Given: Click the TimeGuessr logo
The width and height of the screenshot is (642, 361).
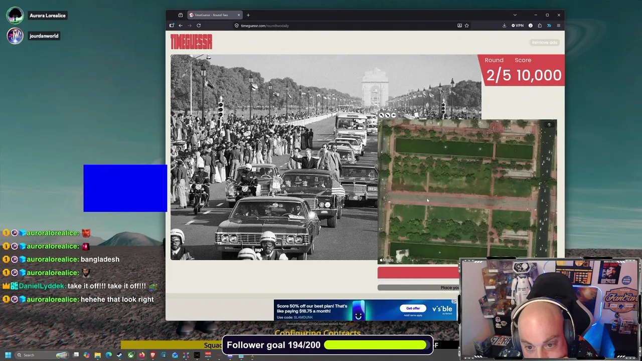Looking at the screenshot, I should click(x=191, y=42).
